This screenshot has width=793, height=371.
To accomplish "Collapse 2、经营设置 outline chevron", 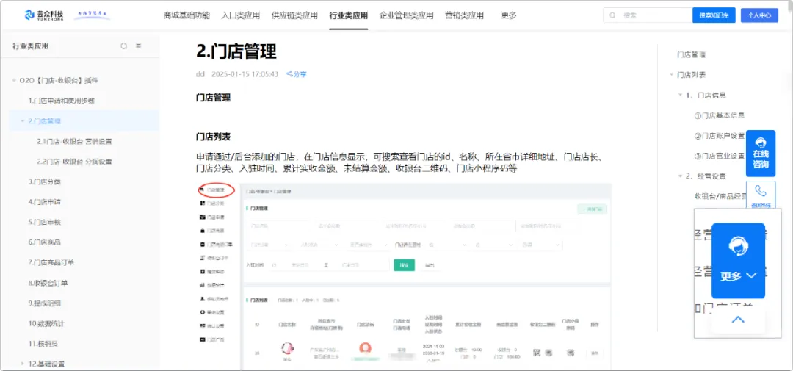I will (680, 176).
